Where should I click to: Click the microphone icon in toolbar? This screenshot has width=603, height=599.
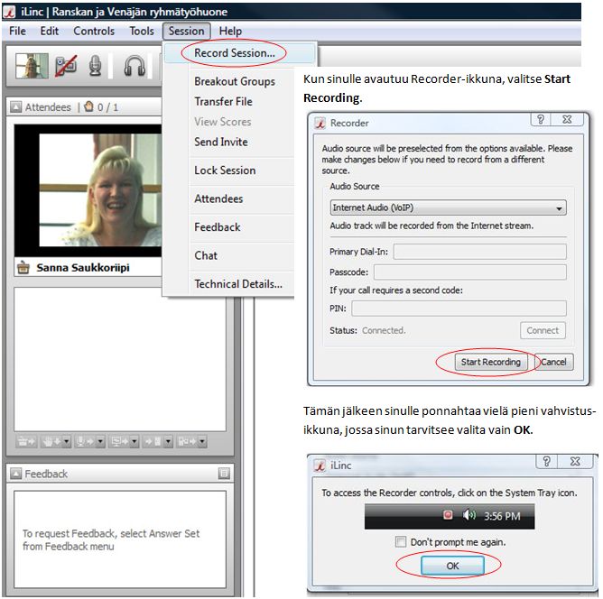coord(95,66)
